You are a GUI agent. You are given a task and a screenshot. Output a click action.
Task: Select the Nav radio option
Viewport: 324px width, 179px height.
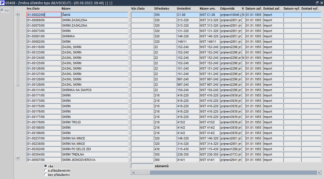pyautogui.click(x=2, y=10)
